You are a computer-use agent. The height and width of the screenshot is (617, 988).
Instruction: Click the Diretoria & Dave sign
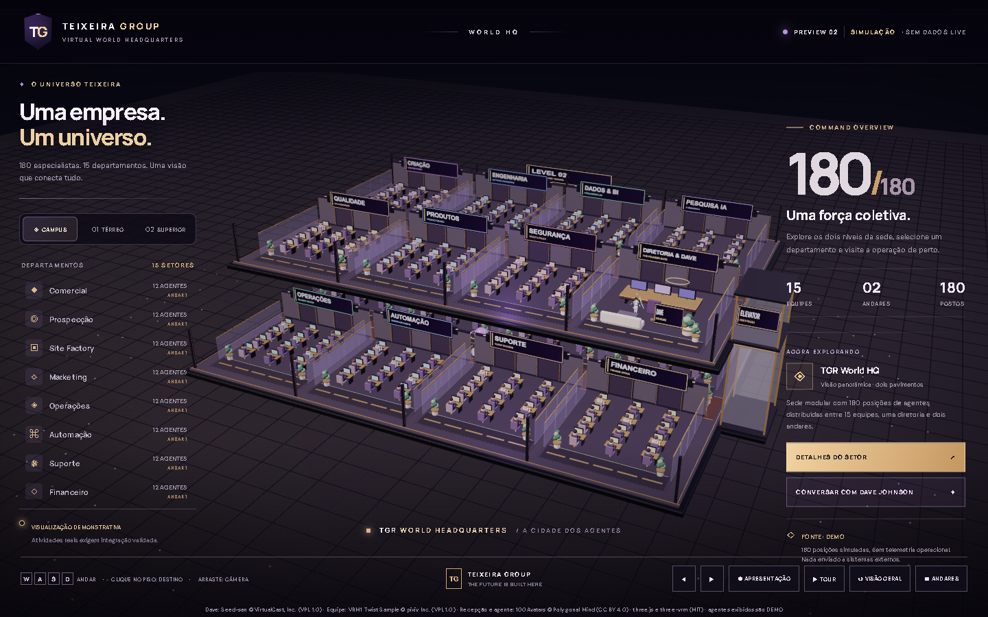click(678, 257)
